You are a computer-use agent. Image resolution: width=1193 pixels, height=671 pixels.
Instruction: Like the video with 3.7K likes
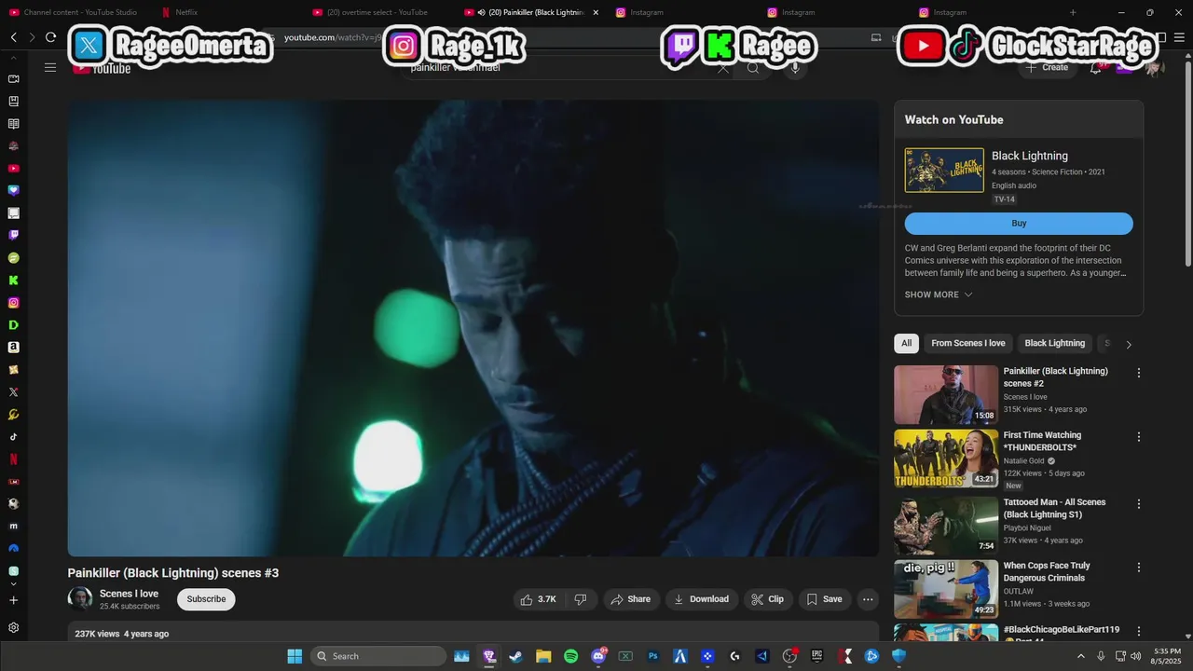pos(539,599)
